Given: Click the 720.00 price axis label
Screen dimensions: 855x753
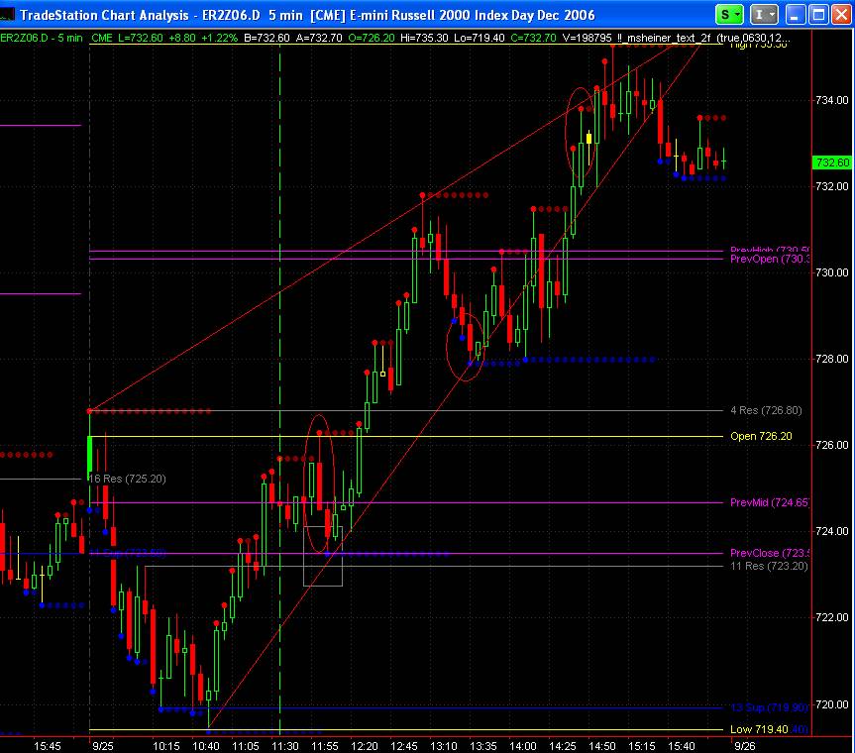Looking at the screenshot, I should click(831, 704).
